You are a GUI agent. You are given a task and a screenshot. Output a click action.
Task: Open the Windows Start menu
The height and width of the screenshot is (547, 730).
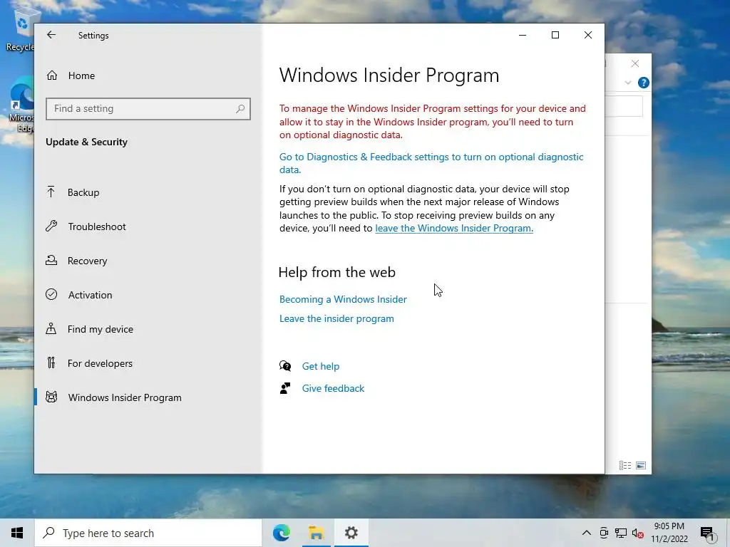pyautogui.click(x=17, y=533)
